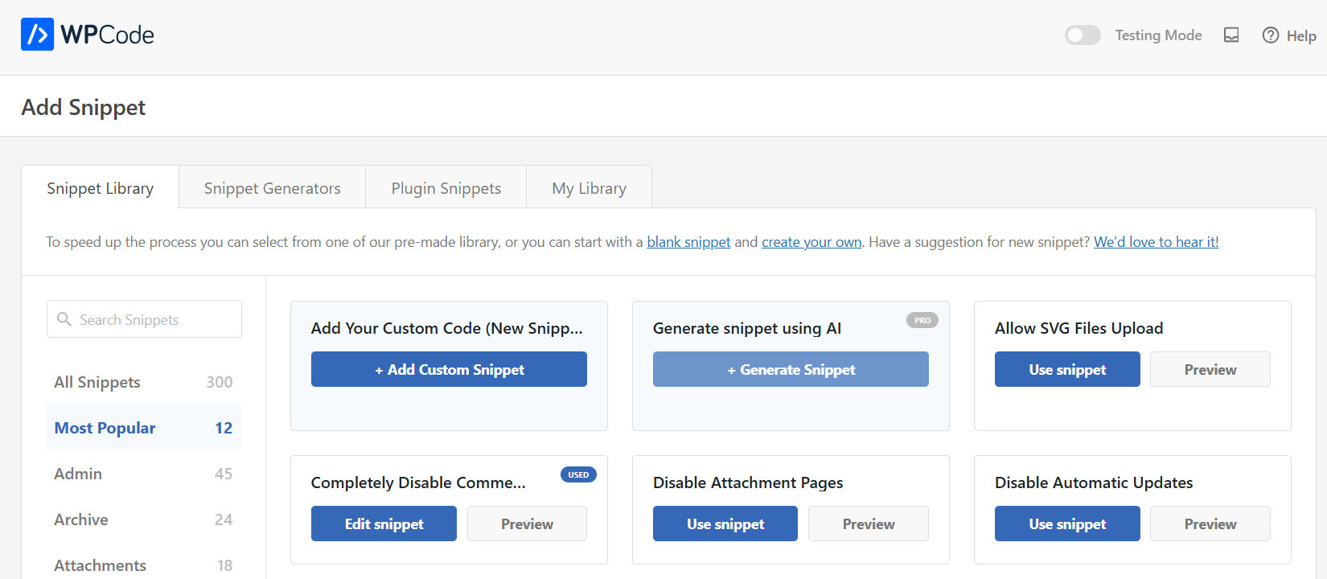Click the WPCode wordmark text

tap(107, 35)
